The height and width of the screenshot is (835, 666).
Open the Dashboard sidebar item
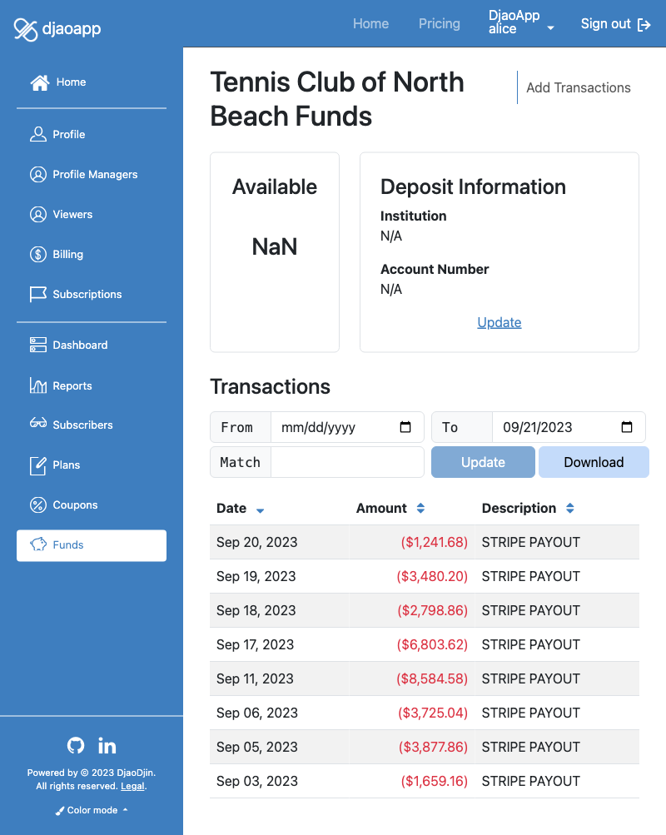pos(68,345)
